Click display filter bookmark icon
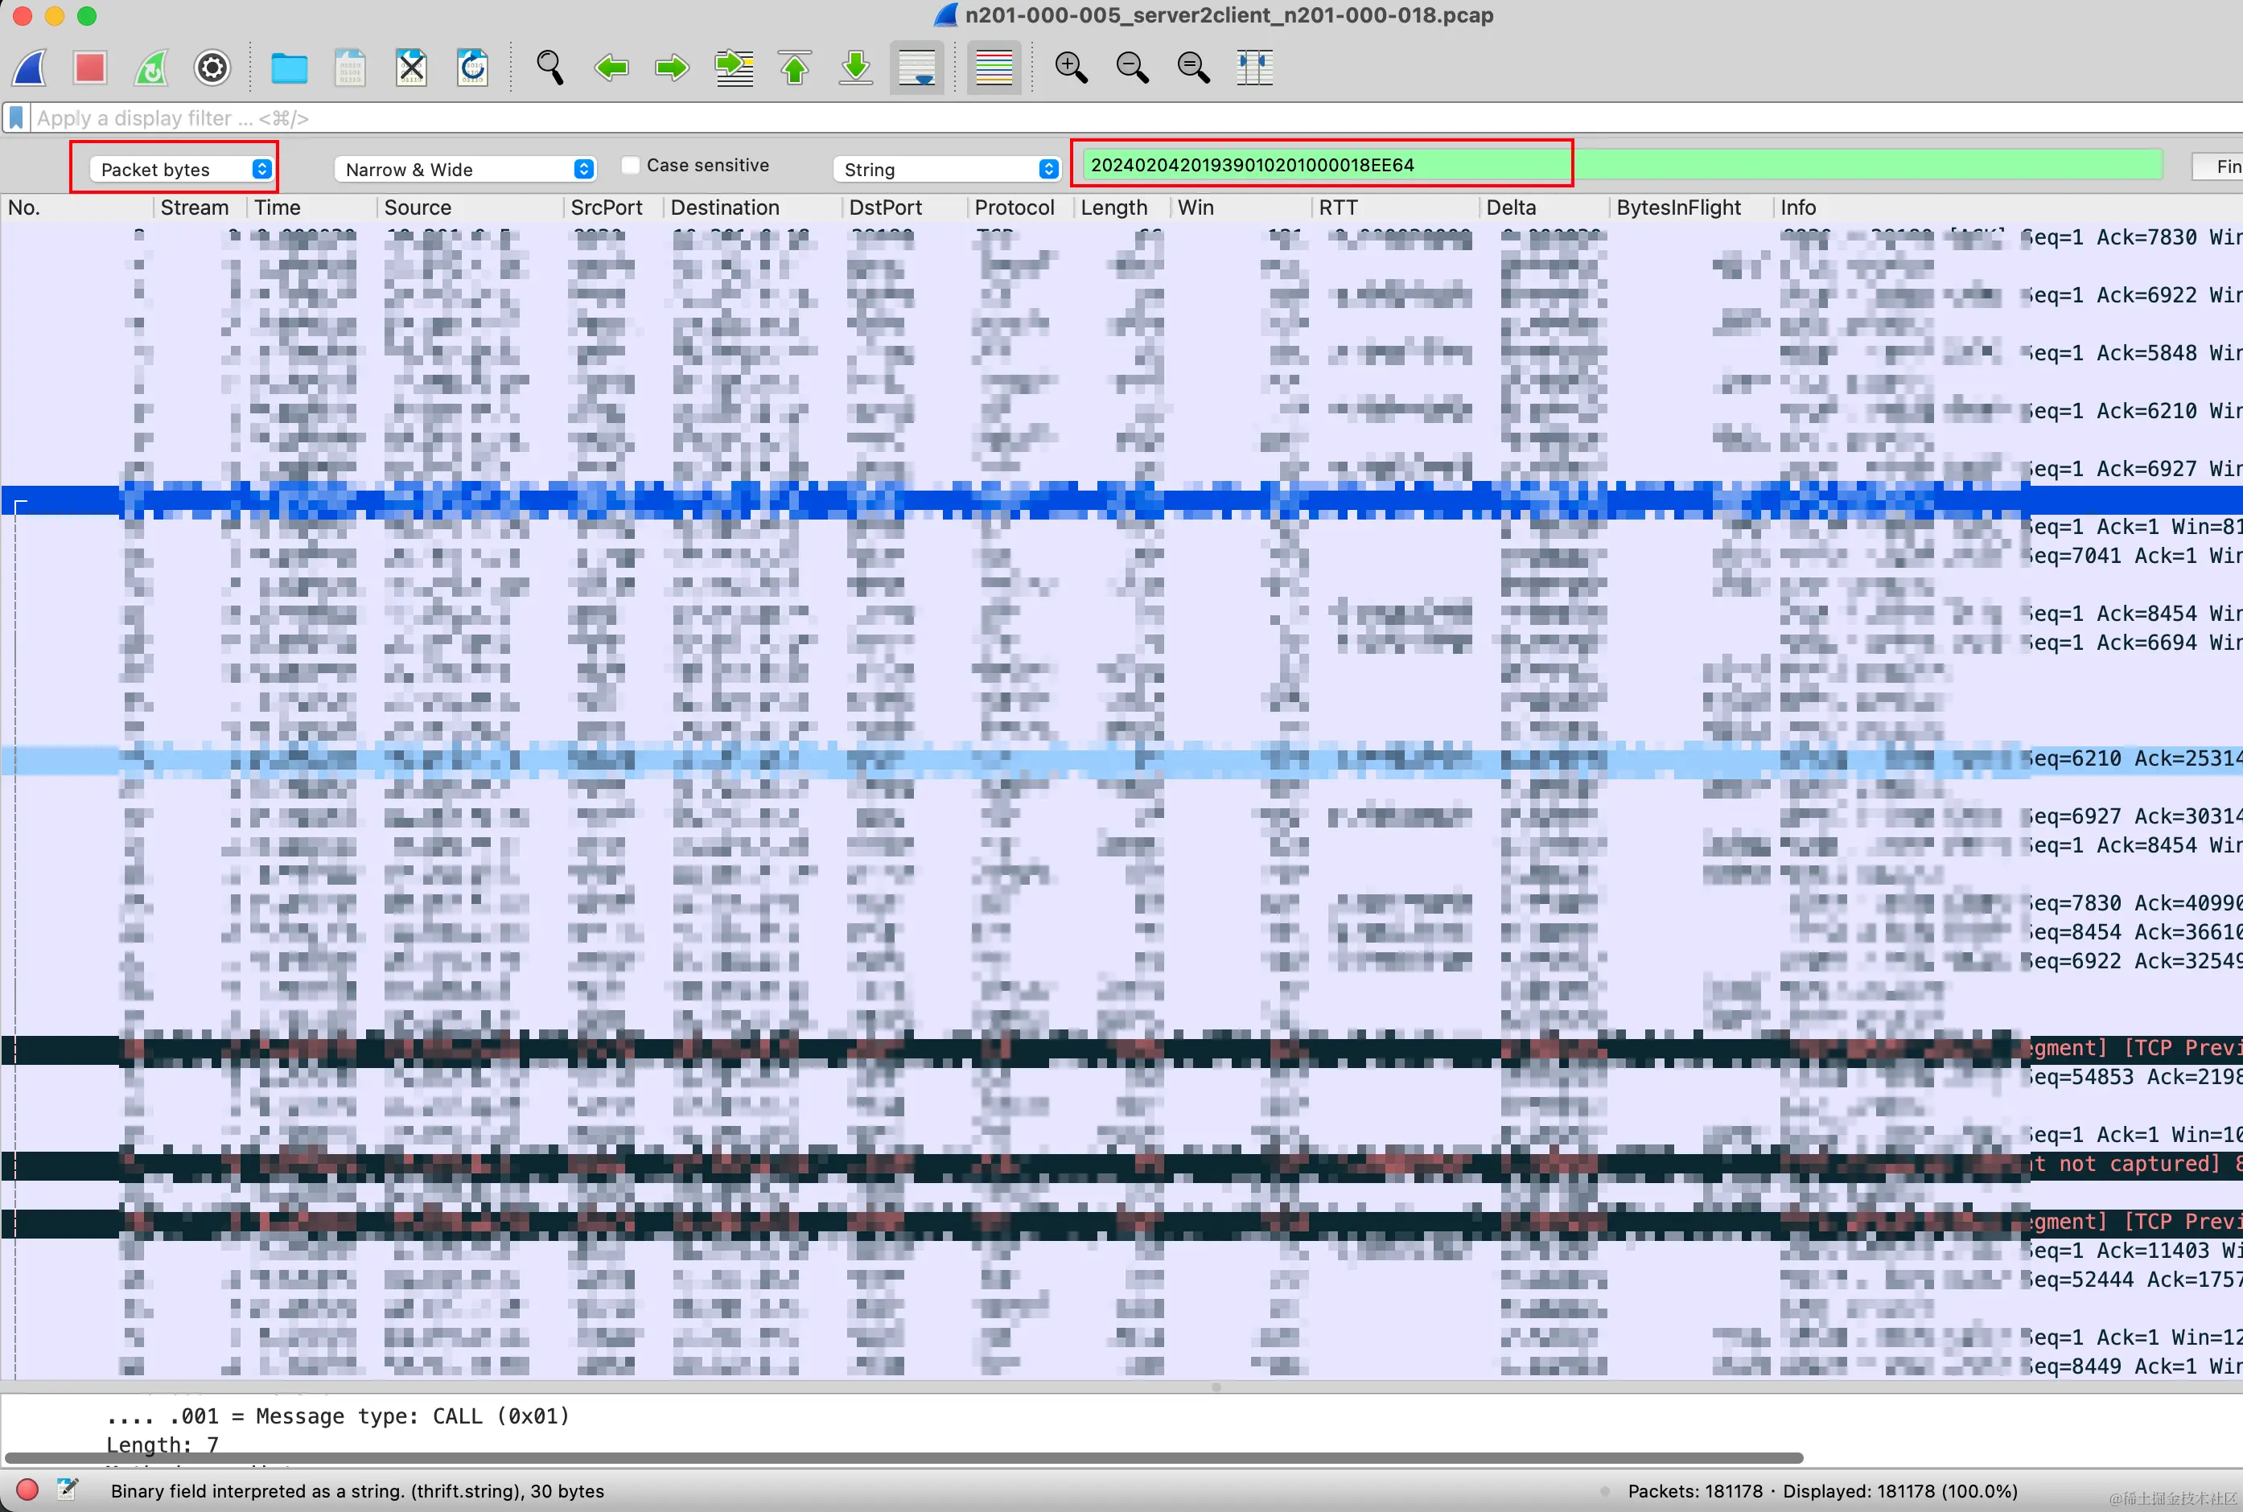The image size is (2243, 1512). pyautogui.click(x=16, y=118)
